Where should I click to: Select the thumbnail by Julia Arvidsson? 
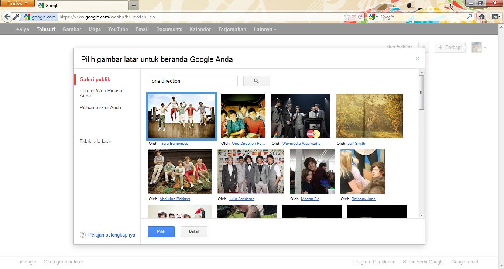click(251, 172)
